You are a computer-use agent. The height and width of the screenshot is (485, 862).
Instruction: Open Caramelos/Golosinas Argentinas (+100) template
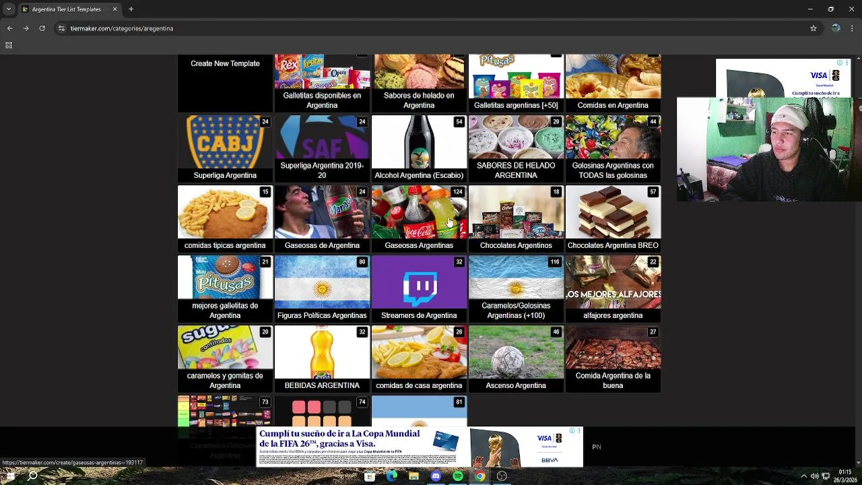coord(516,288)
